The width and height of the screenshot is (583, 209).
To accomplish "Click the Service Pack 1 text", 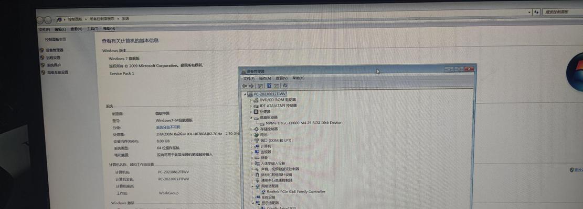I will [x=122, y=73].
